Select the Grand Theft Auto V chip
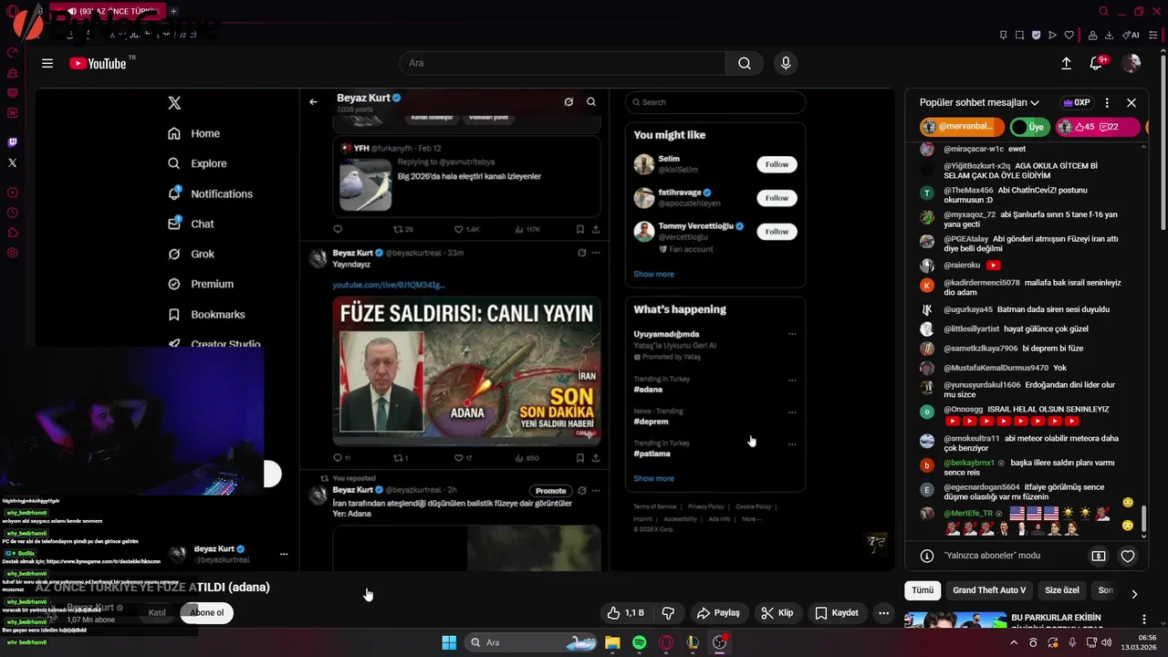 tap(989, 590)
